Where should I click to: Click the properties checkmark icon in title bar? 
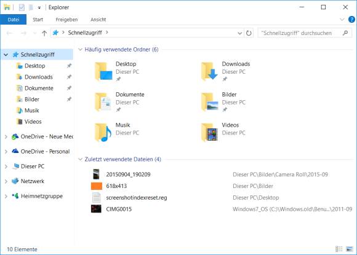click(22, 7)
